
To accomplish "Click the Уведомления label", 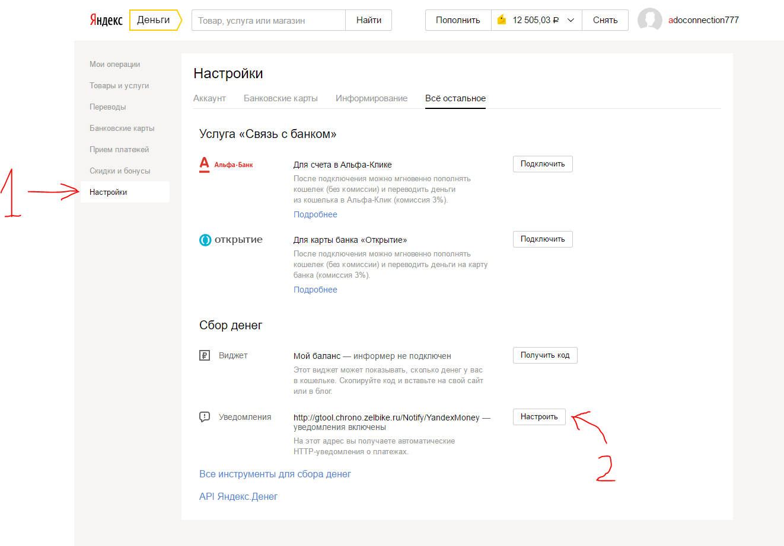I will (x=245, y=417).
